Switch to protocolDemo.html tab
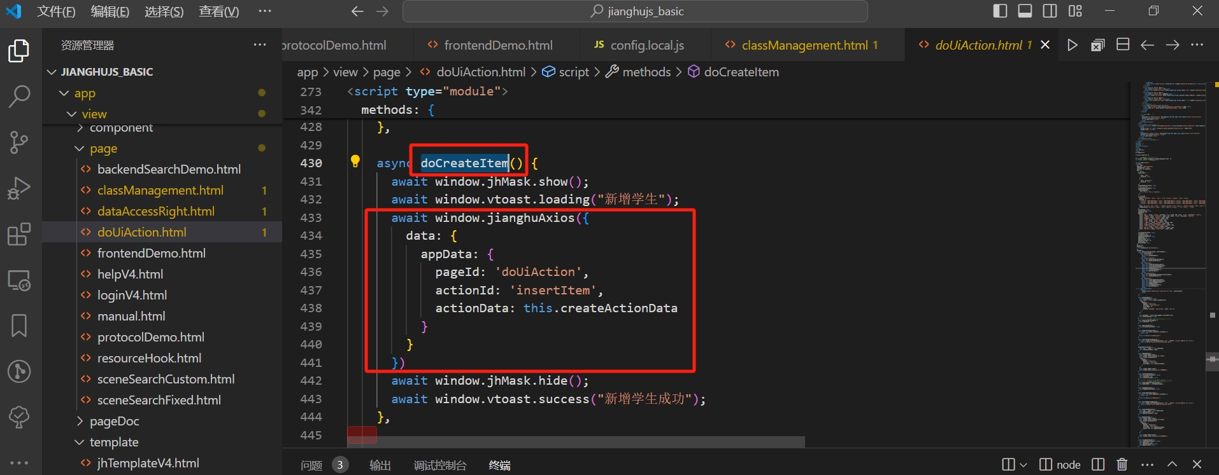The image size is (1219, 475). click(x=348, y=45)
